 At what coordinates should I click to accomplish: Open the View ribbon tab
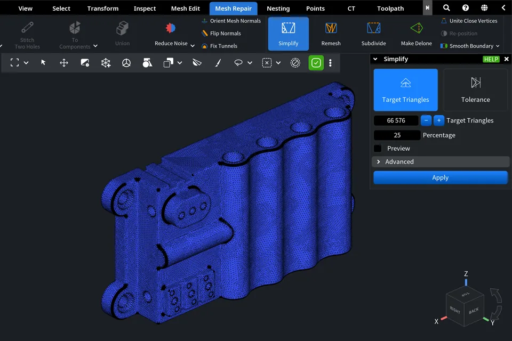(x=25, y=9)
